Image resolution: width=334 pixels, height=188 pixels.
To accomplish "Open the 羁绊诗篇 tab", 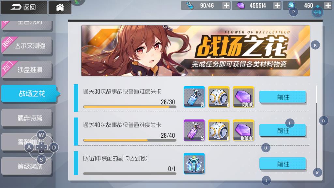I will click(27, 118).
